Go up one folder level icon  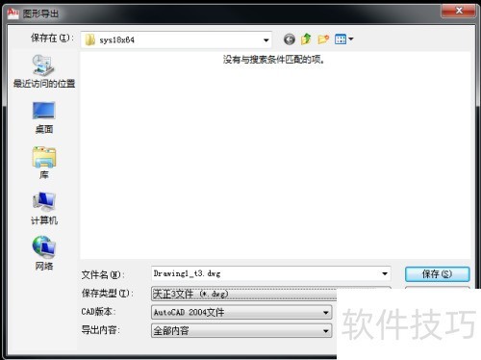tap(306, 39)
